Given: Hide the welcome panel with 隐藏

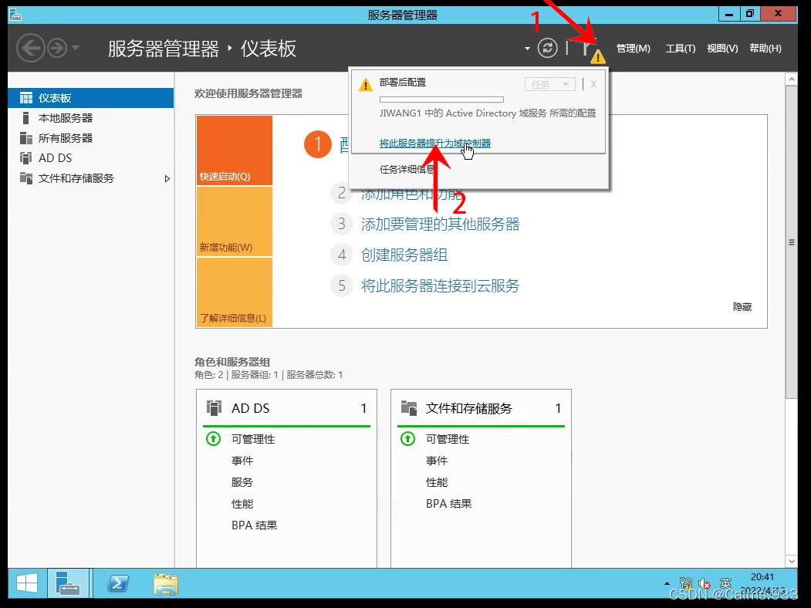Looking at the screenshot, I should 742,306.
